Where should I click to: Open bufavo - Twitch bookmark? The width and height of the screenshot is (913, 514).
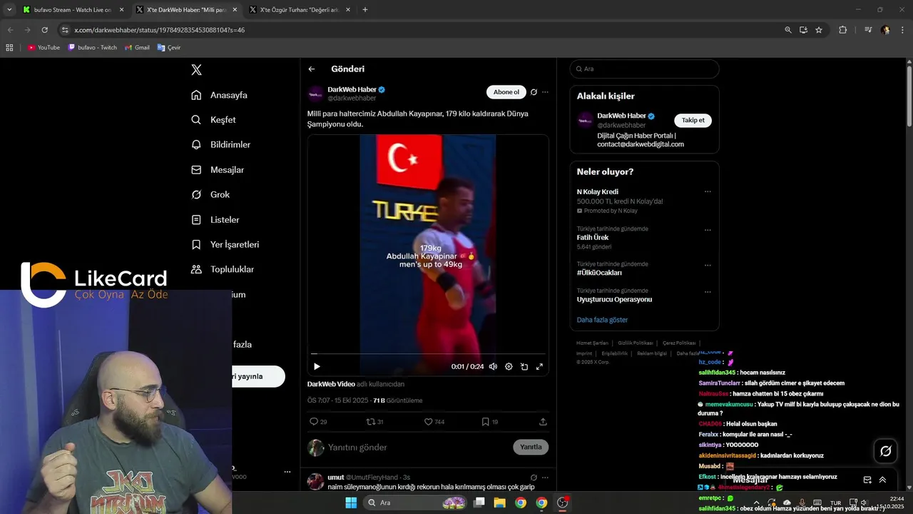pyautogui.click(x=92, y=48)
